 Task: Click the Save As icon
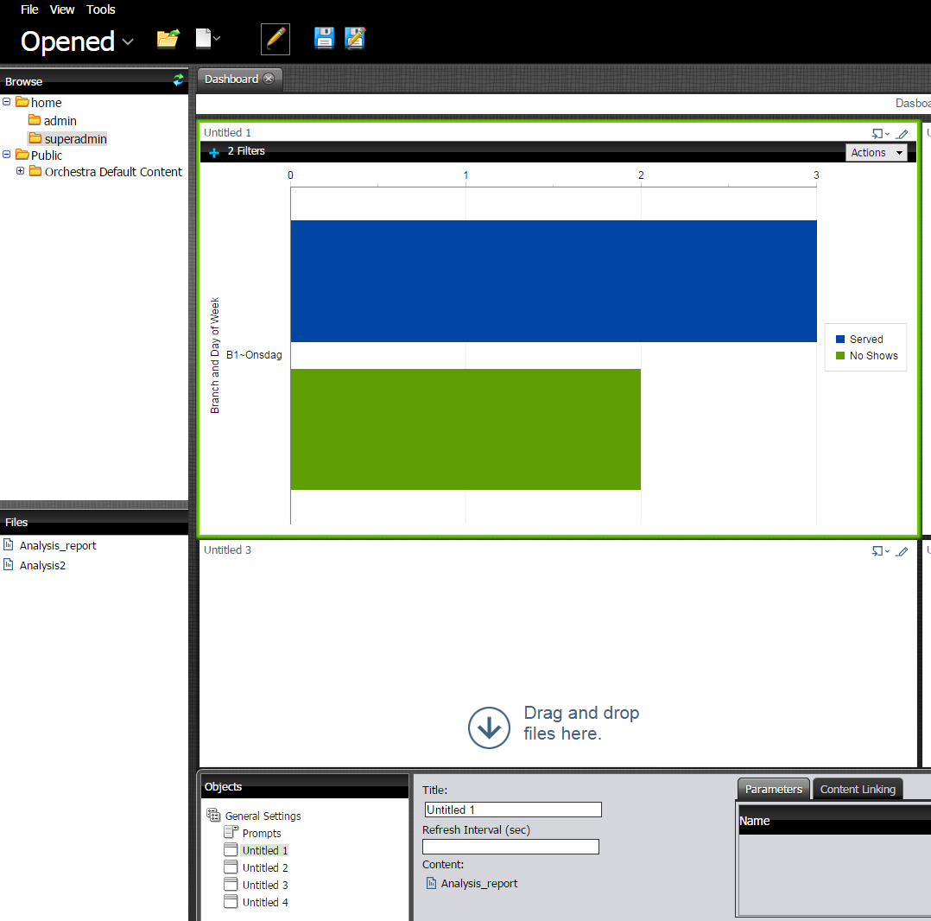click(x=355, y=38)
